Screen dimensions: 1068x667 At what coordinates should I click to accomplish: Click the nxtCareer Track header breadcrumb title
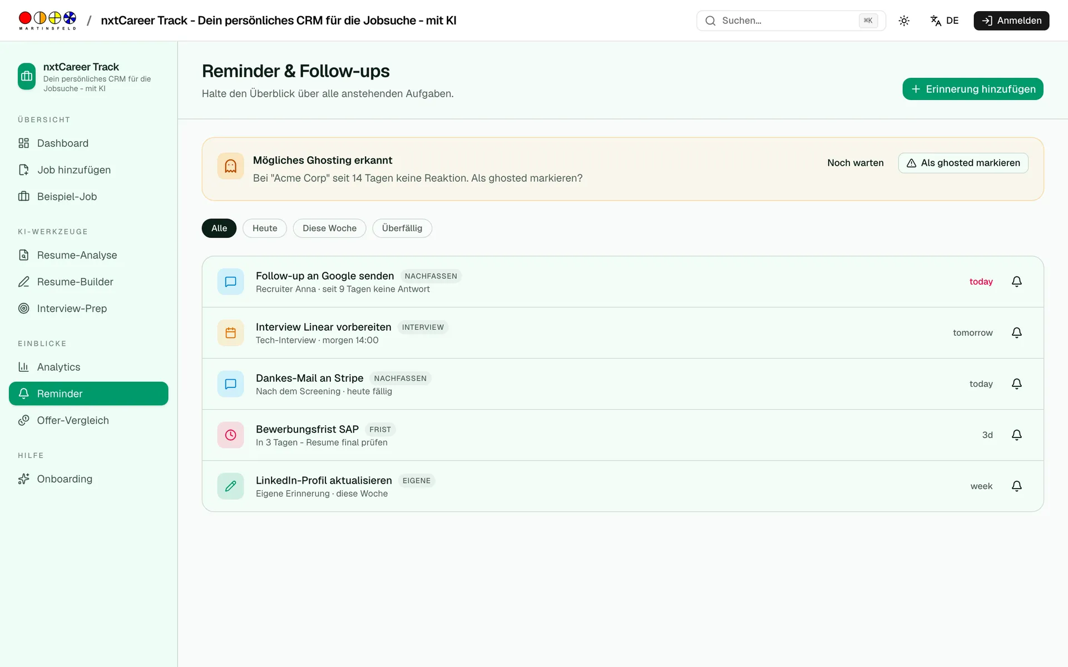278,21
